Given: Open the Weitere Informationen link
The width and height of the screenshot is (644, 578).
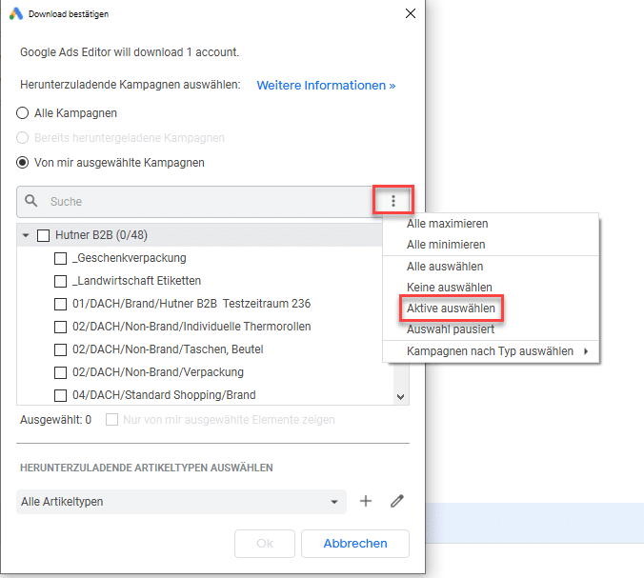Looking at the screenshot, I should tap(326, 86).
